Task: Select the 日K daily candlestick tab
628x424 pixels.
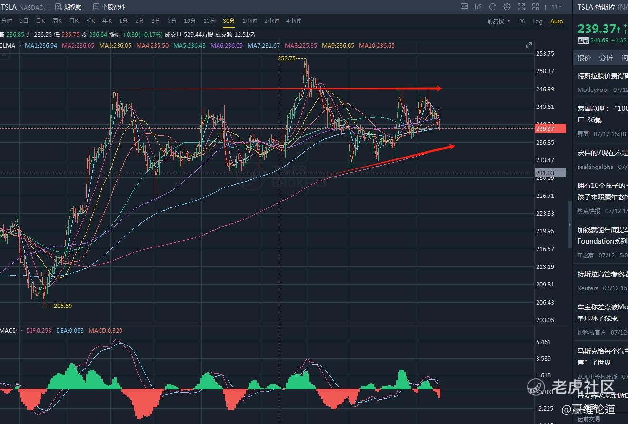Action: 40,21
